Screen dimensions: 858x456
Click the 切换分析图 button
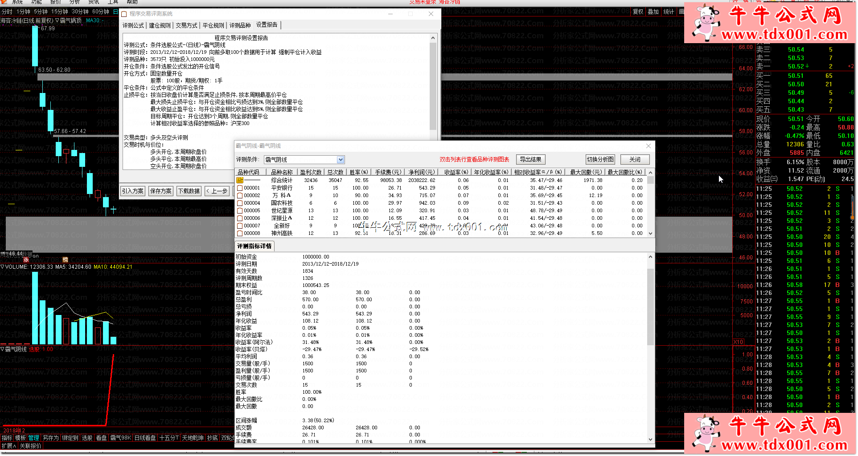click(600, 159)
